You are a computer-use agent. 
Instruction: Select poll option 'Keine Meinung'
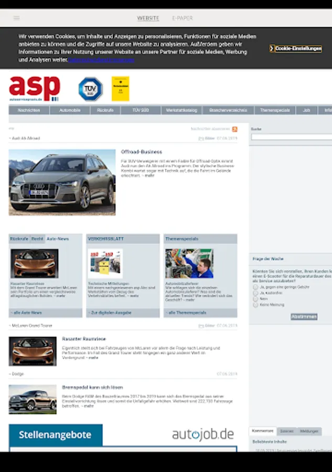click(x=255, y=305)
